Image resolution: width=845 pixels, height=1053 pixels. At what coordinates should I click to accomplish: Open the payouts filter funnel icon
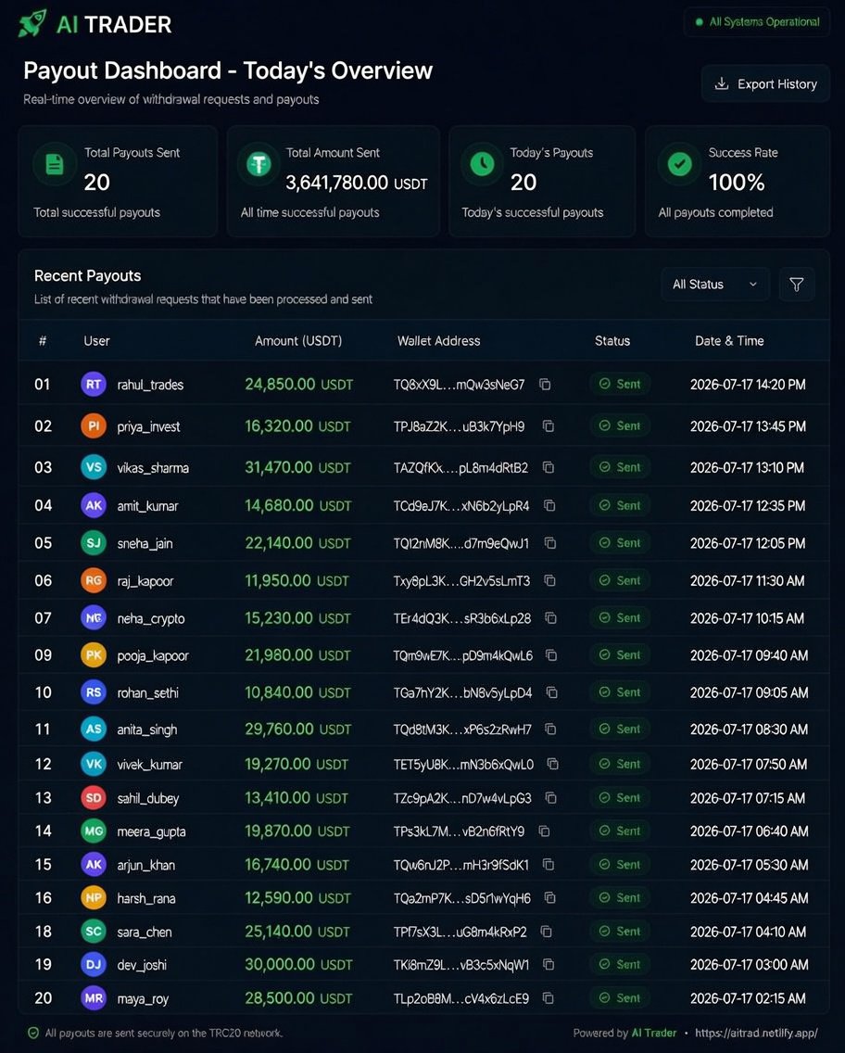pyautogui.click(x=797, y=285)
